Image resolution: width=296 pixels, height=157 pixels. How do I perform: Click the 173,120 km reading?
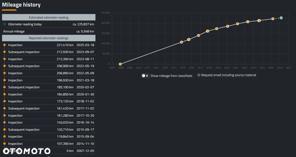tap(65, 101)
